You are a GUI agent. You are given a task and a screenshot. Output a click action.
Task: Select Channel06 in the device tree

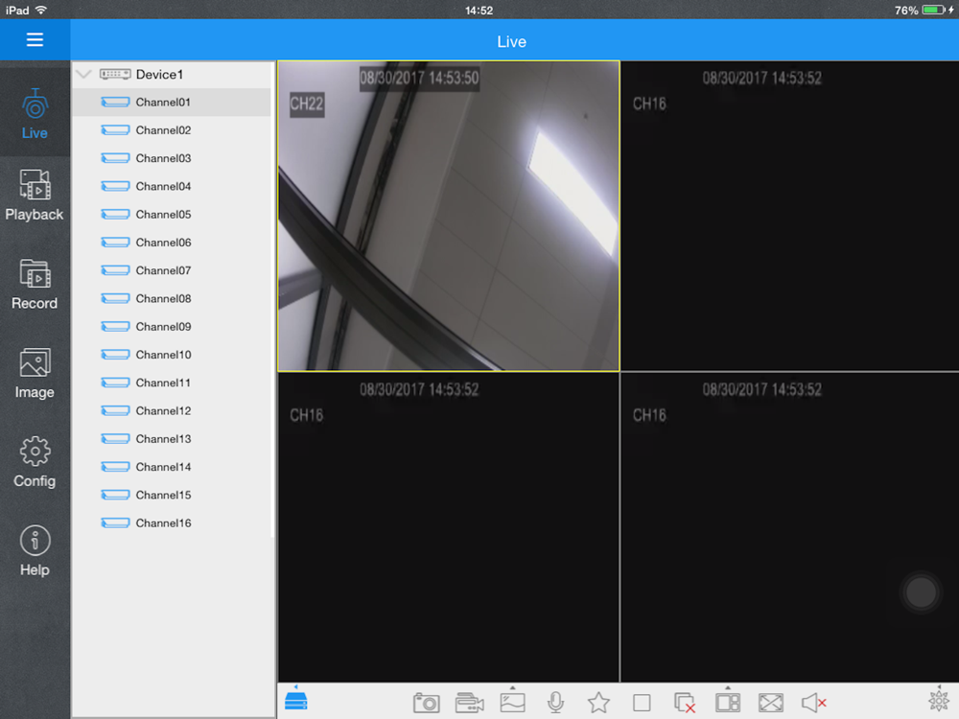pyautogui.click(x=172, y=243)
